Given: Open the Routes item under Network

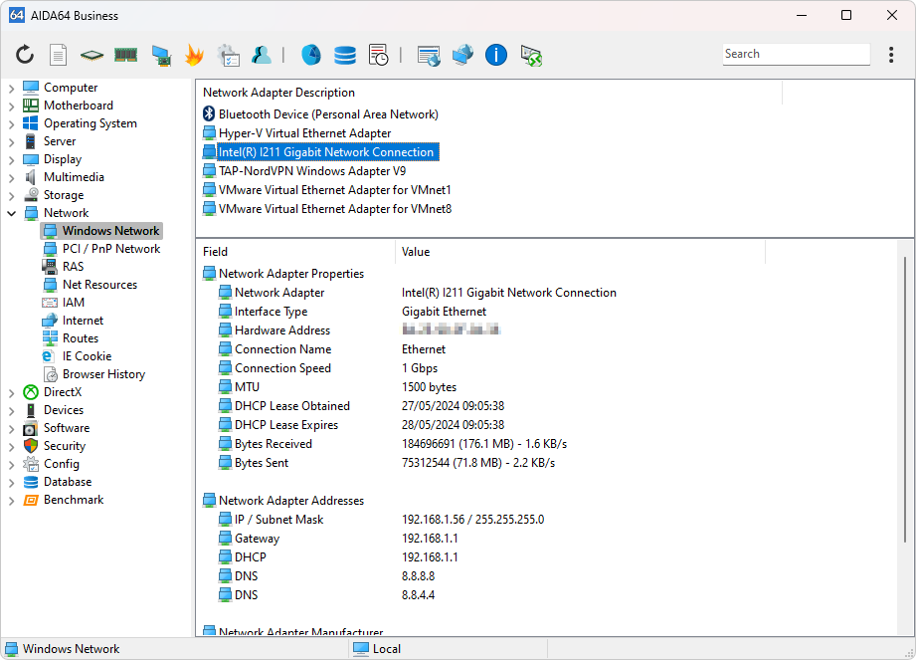Looking at the screenshot, I should click(x=80, y=338).
